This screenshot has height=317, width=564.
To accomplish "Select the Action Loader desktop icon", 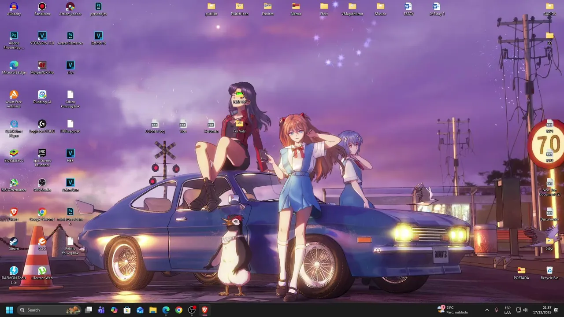I will point(70,9).
